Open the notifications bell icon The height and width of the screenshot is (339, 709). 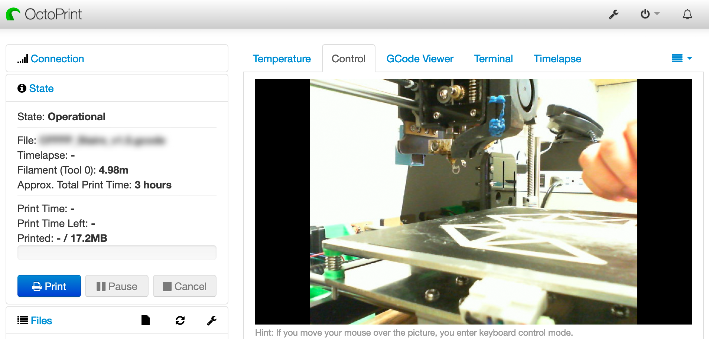pyautogui.click(x=687, y=14)
